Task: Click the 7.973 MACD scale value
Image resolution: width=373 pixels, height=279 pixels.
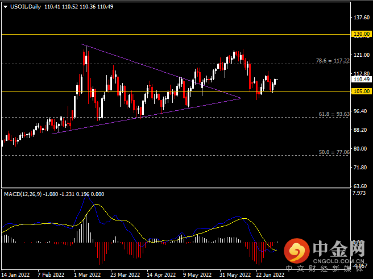Action: pyautogui.click(x=360, y=193)
